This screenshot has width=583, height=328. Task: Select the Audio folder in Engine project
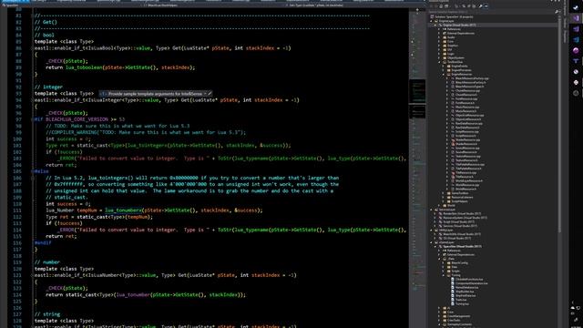coord(451,37)
